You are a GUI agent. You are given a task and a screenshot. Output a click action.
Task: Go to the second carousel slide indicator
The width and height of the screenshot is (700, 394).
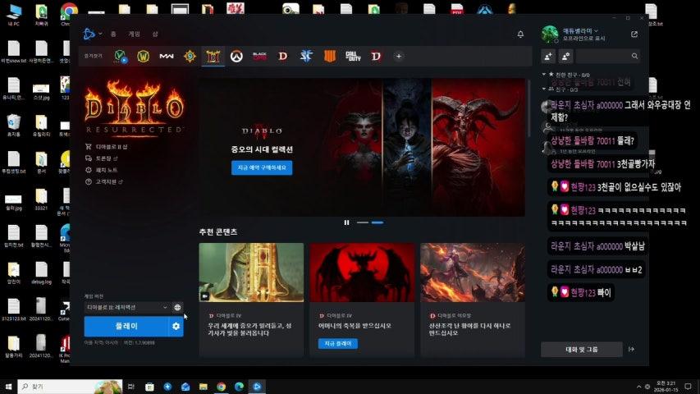point(377,222)
